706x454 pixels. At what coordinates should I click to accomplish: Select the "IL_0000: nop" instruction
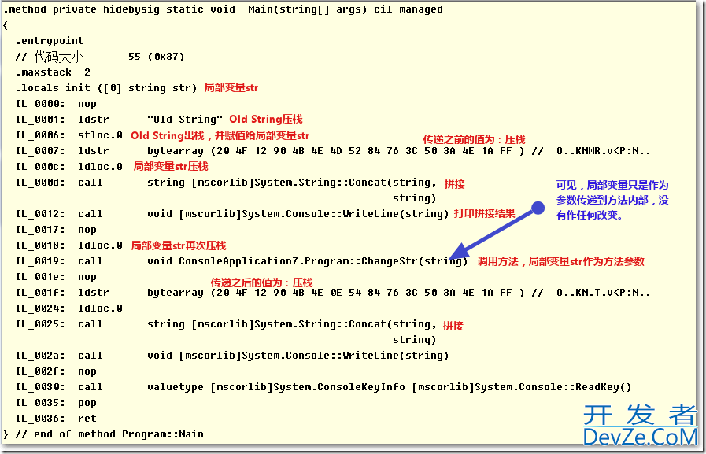[x=56, y=104]
